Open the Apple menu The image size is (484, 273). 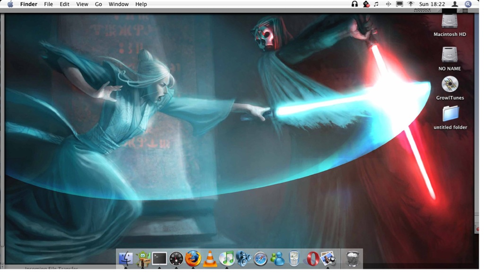tap(10, 4)
